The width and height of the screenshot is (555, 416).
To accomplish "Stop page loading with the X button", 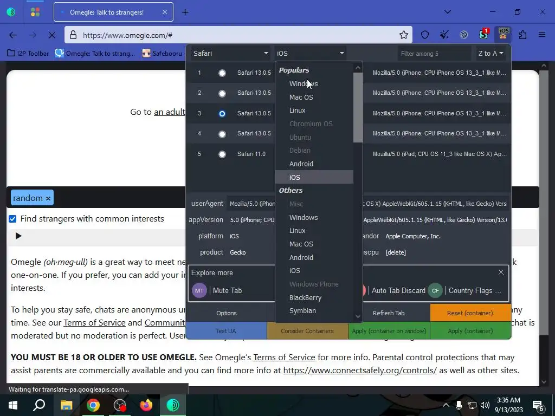I will pyautogui.click(x=51, y=35).
